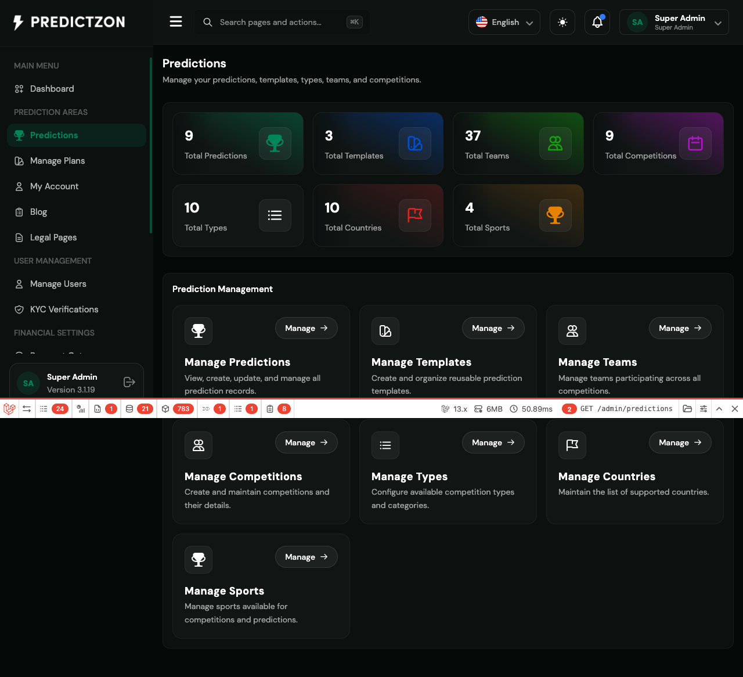Image resolution: width=743 pixels, height=677 pixels.
Task: Click the SA avatar in sidebar footer
Action: (28, 383)
